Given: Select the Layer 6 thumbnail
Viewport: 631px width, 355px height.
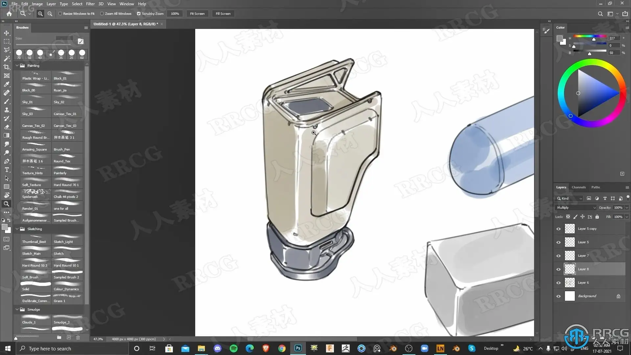Looking at the screenshot, I should (570, 283).
